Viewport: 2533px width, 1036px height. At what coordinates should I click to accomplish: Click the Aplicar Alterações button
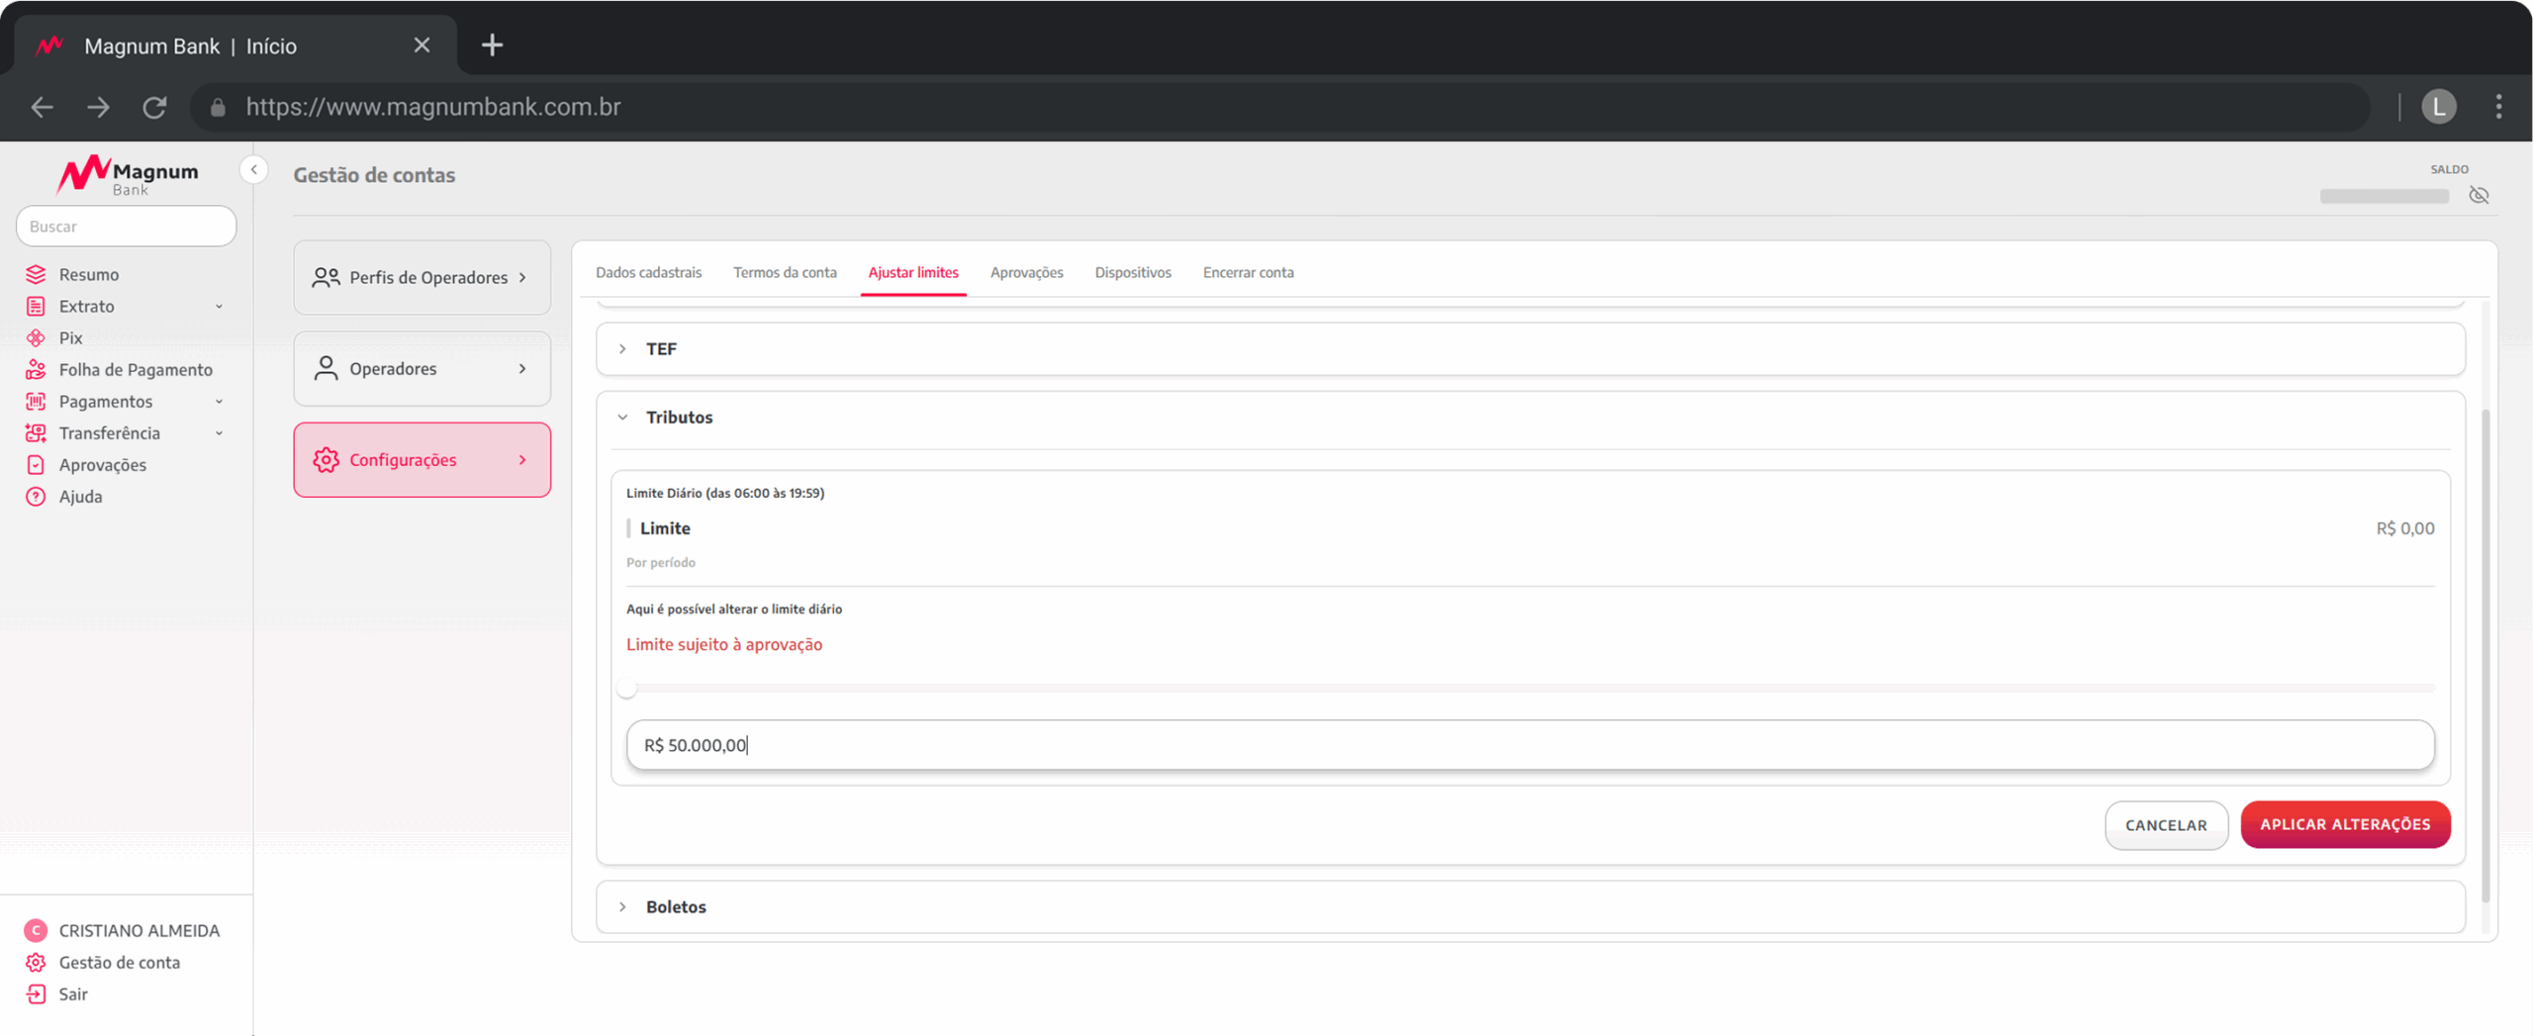[x=2344, y=824]
